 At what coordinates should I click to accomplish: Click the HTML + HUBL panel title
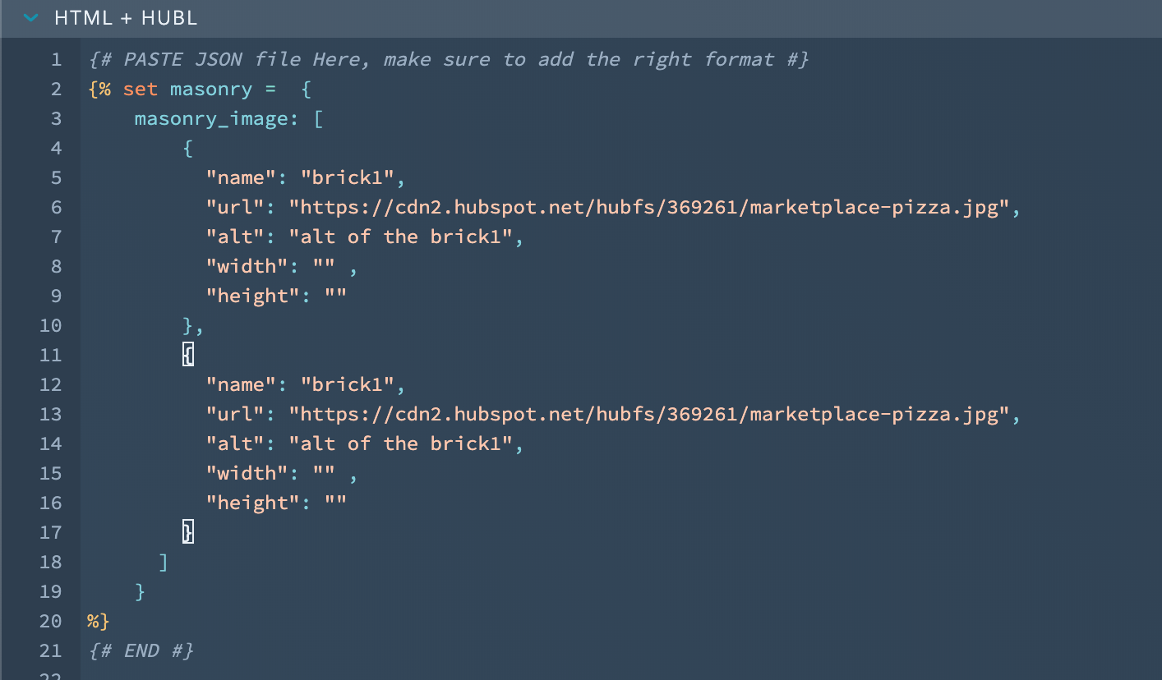click(126, 18)
